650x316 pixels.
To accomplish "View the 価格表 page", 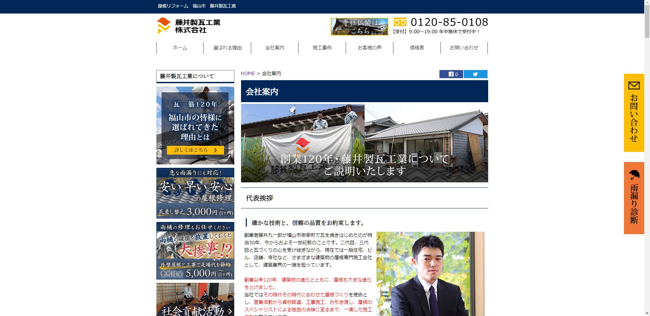I will [417, 48].
